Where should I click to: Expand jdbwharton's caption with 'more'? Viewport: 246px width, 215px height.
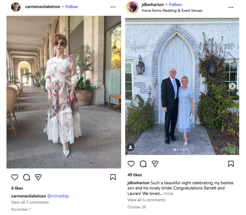[168, 193]
